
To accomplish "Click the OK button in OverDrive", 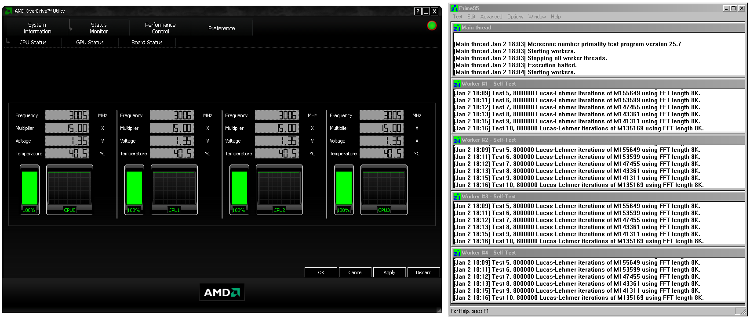I will [321, 272].
